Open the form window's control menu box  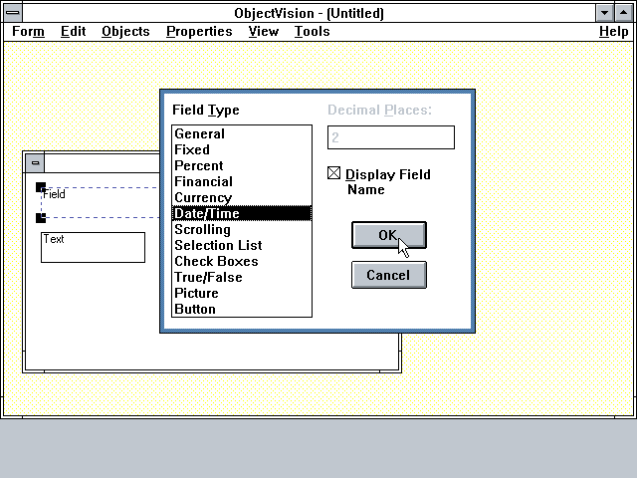pyautogui.click(x=35, y=163)
